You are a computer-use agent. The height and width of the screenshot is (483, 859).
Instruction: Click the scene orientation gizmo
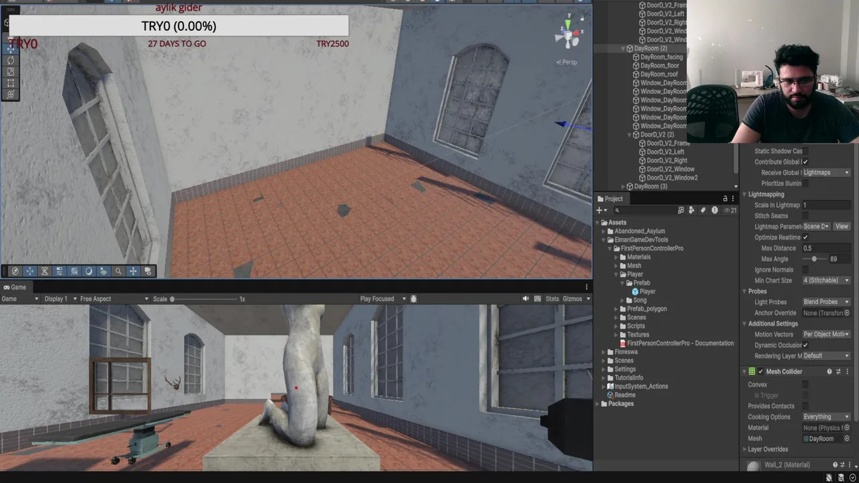pyautogui.click(x=568, y=34)
